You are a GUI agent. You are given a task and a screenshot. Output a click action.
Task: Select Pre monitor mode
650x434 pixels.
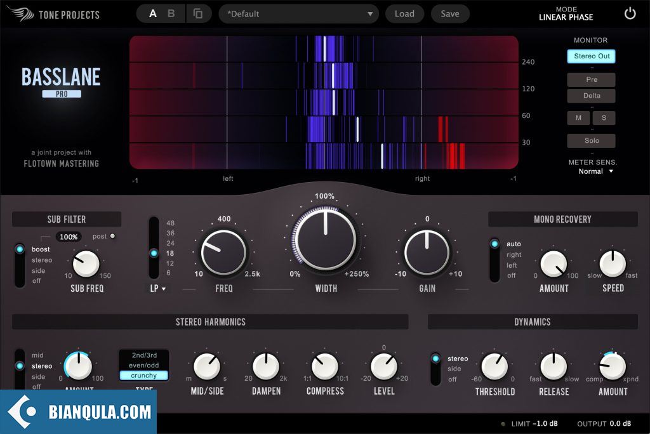point(591,79)
